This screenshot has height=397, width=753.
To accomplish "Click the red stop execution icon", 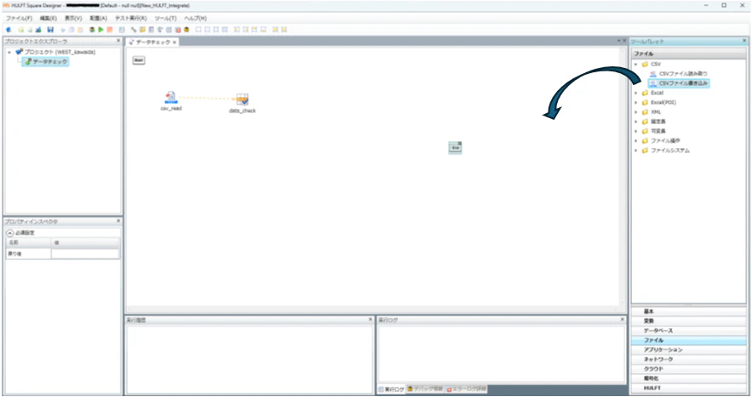I will click(110, 30).
